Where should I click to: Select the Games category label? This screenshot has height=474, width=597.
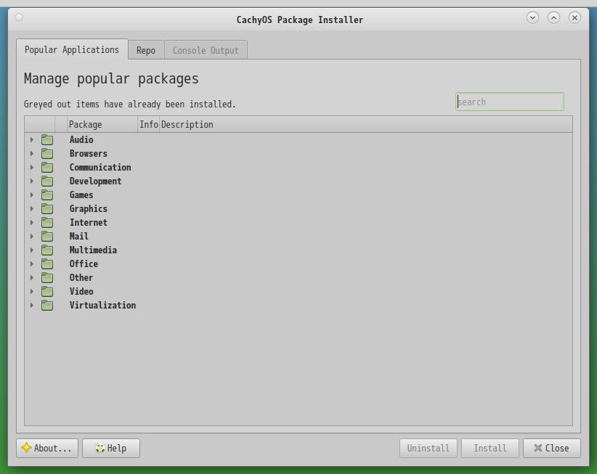pyautogui.click(x=81, y=195)
